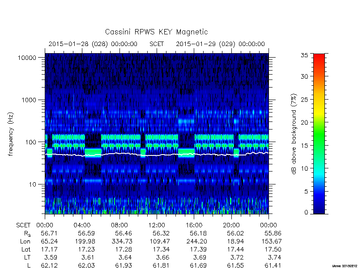The image size is (358, 268).
Task: Click the Lat row label
Action: click(x=26, y=250)
